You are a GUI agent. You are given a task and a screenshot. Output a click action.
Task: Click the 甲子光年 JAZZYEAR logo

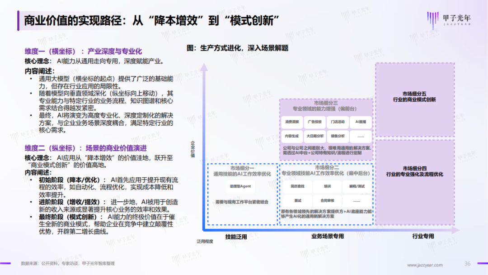tap(449, 19)
